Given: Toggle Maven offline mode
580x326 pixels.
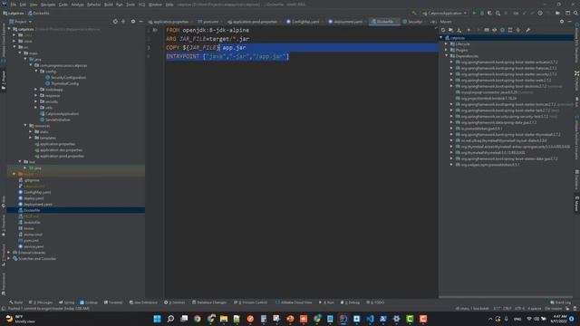Looking at the screenshot, I should click(495, 30).
